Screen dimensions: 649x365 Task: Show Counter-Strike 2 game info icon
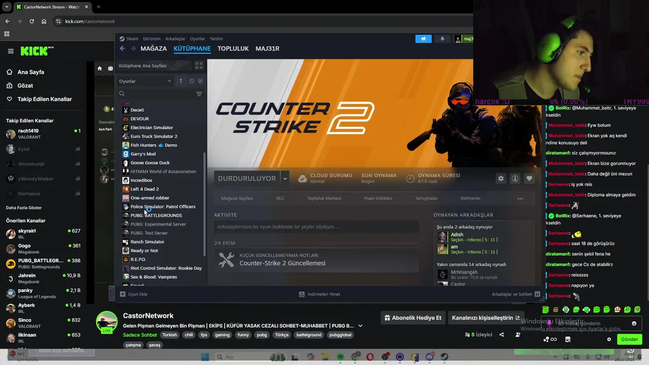click(x=515, y=178)
